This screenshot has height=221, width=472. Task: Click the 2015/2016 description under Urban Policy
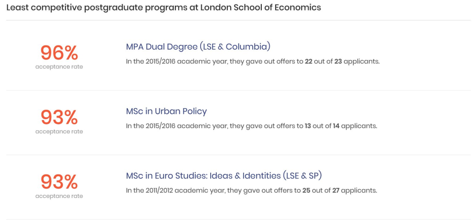tap(251, 126)
